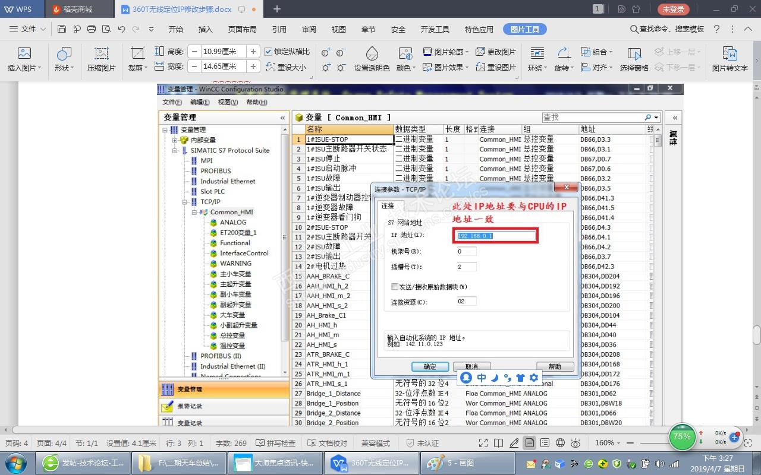Screen dimensions: 761x475
Task: Switch to full screen view in status bar
Action: tap(483, 443)
